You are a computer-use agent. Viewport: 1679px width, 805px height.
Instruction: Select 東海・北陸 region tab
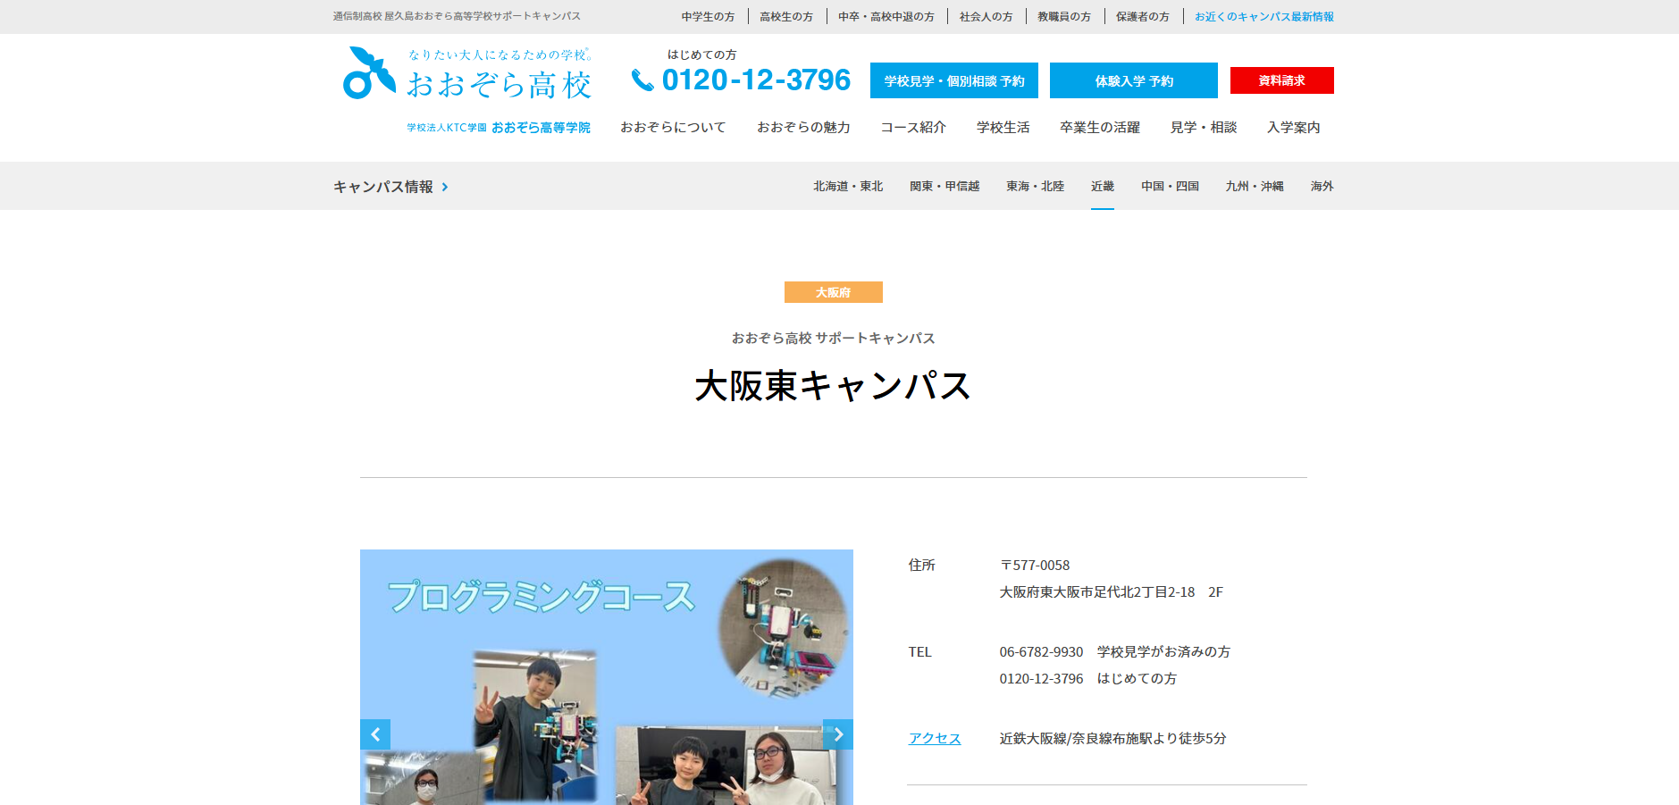[1036, 186]
